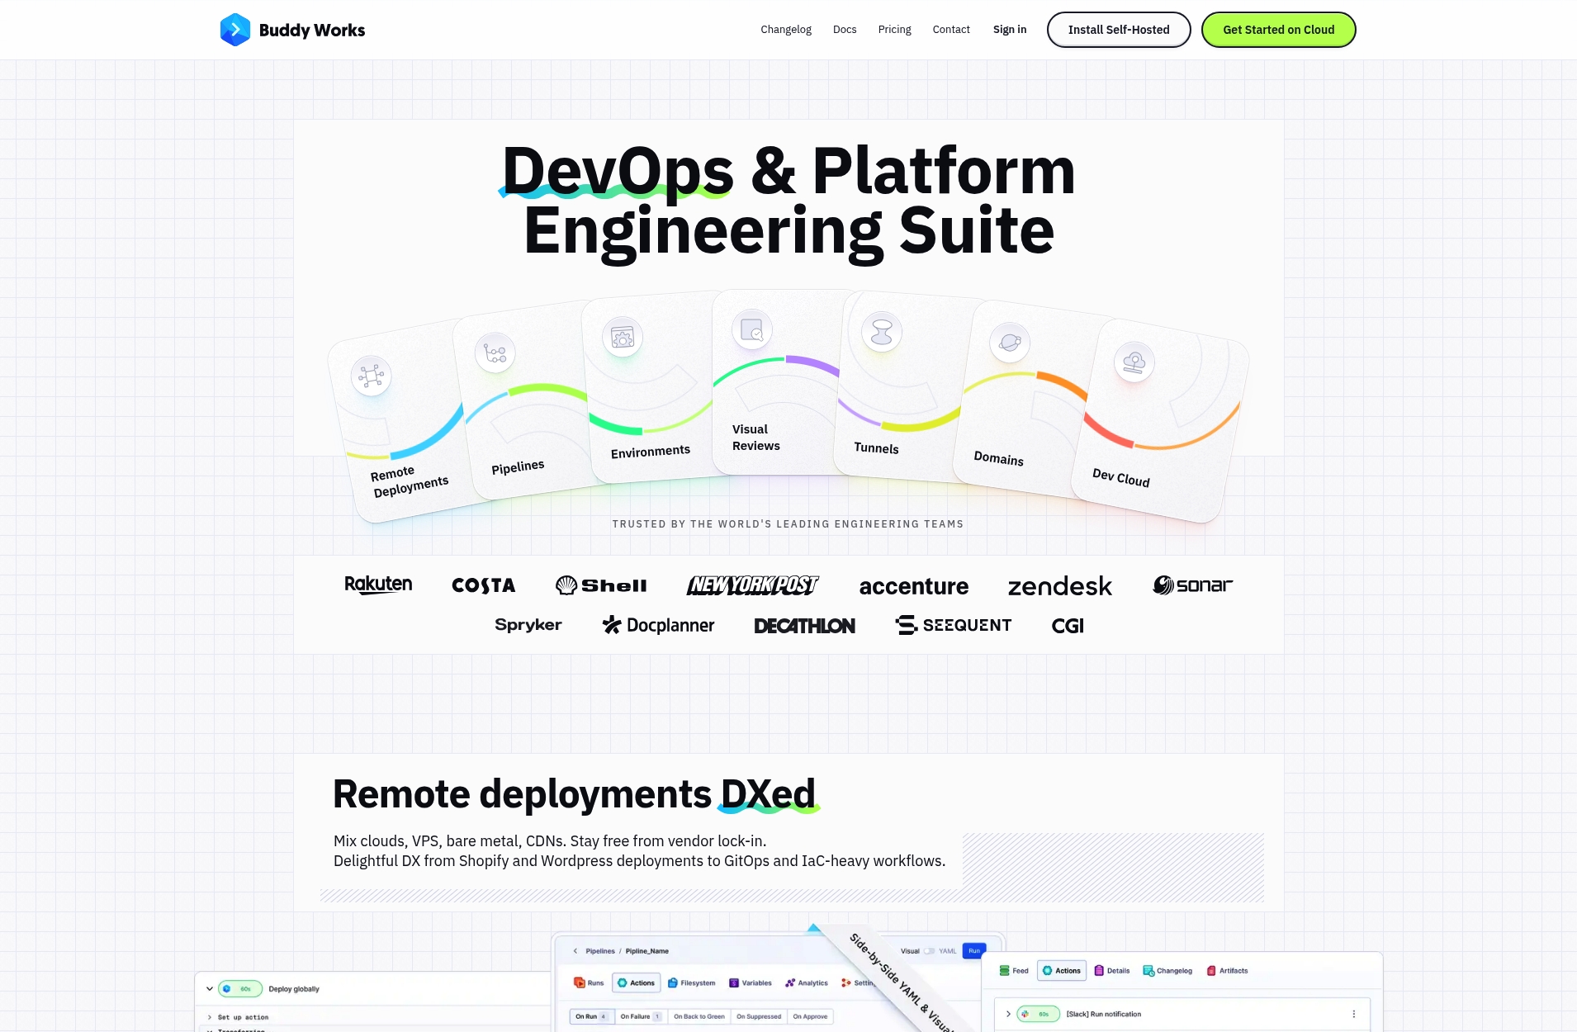Viewport: 1577px width, 1032px height.
Task: Select the On Run trigger tab
Action: point(591,1016)
